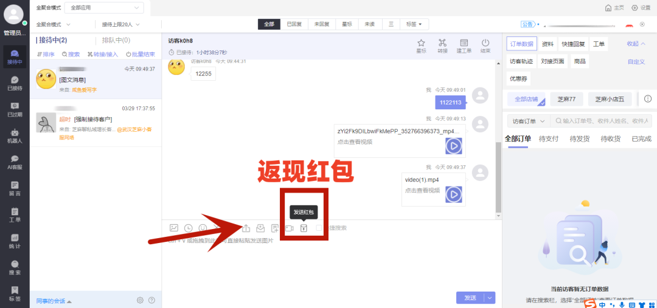Screen dimensions: 657x308
Task: Switch to the 优惠券 panel tab
Action: click(x=518, y=79)
